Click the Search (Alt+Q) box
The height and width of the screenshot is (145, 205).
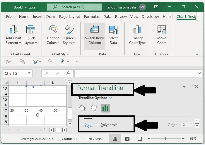coord(74,7)
